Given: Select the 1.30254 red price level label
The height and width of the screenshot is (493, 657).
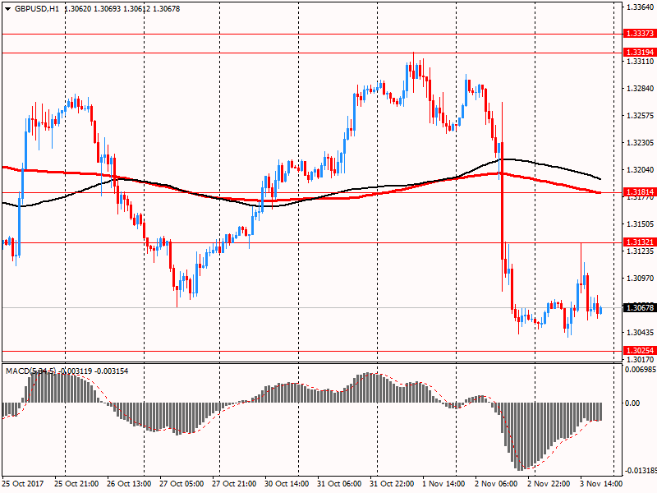Looking at the screenshot, I should [x=640, y=351].
